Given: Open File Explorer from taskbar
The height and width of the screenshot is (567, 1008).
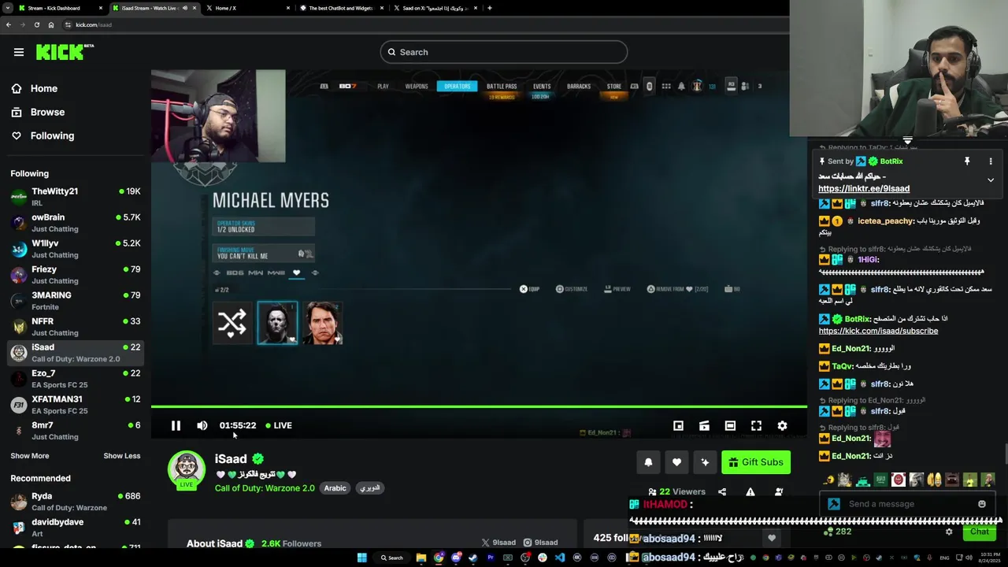Looking at the screenshot, I should (421, 558).
